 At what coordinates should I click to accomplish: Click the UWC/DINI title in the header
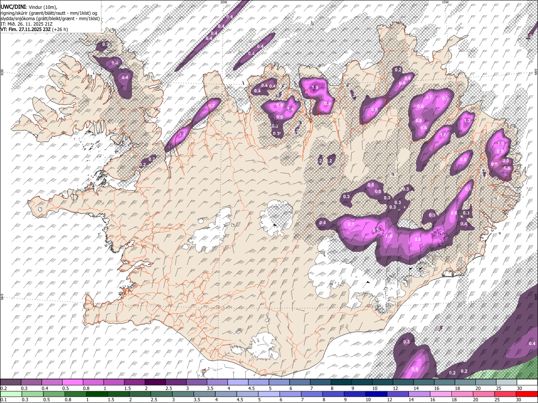13,7
